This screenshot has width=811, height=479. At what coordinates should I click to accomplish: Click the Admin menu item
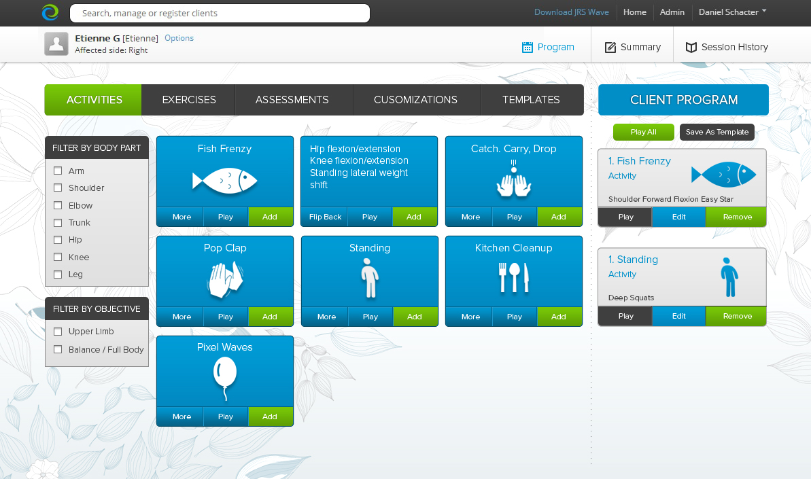pos(672,12)
